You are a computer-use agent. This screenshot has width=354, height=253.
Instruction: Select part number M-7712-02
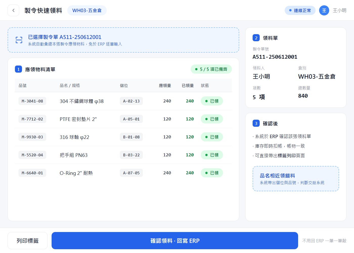pyautogui.click(x=32, y=119)
